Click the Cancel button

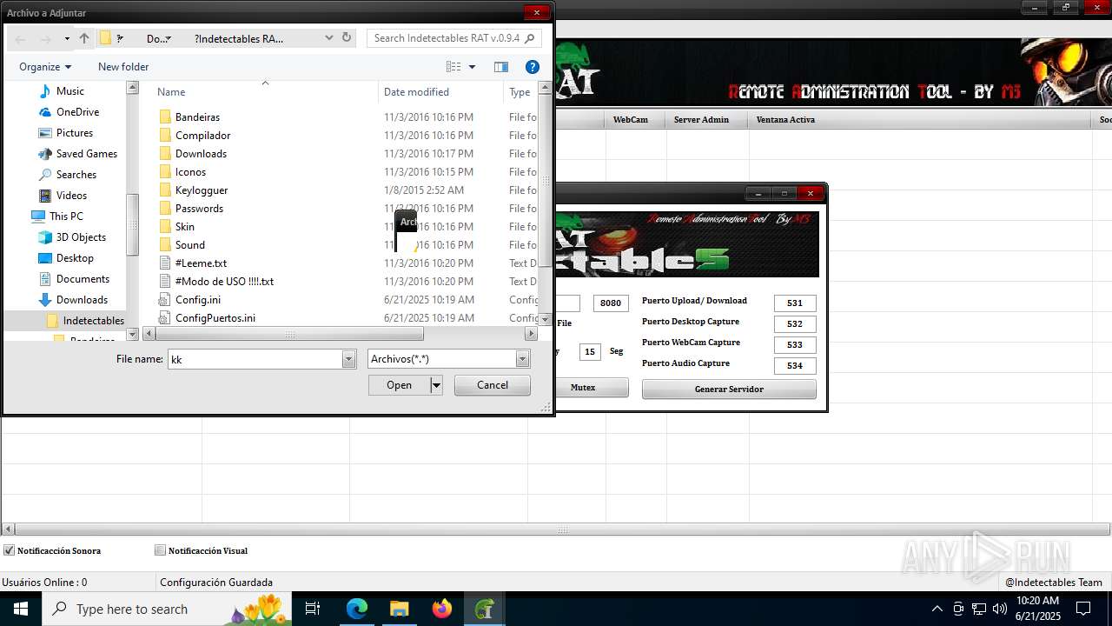coord(493,385)
